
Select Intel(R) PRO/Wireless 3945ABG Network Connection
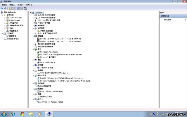(62, 78)
